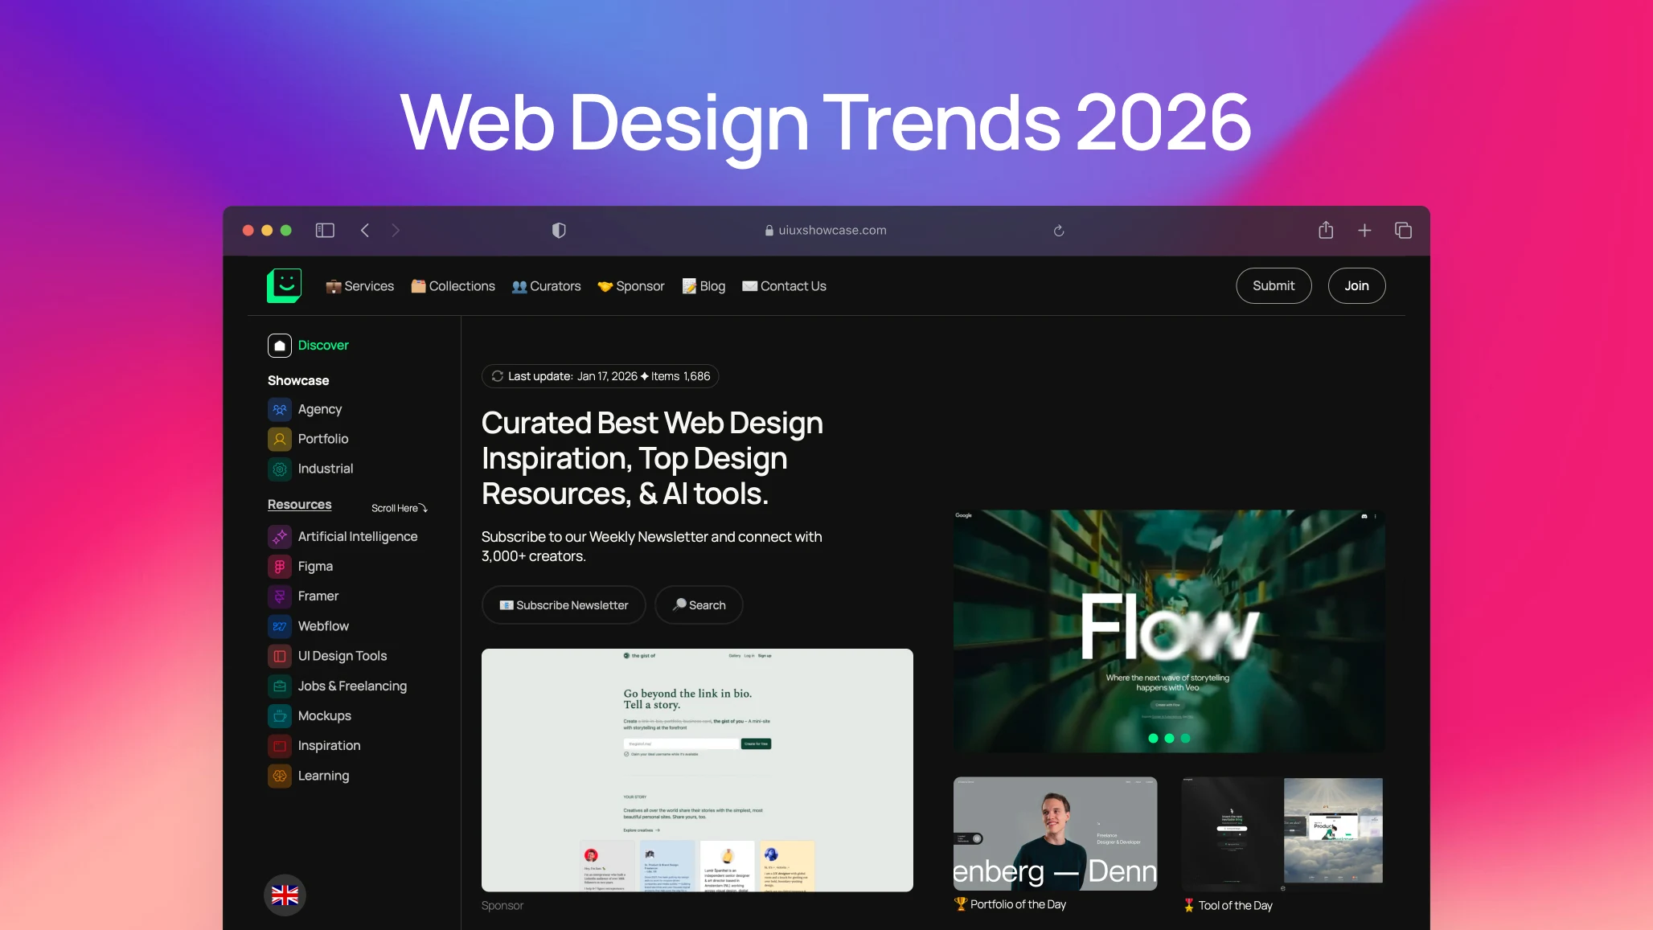
Task: Select the second carousel dot under Flow banner
Action: pos(1170,737)
